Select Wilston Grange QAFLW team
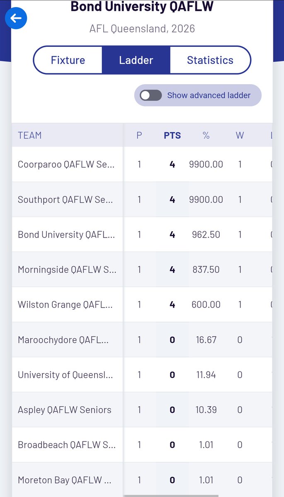 point(66,305)
